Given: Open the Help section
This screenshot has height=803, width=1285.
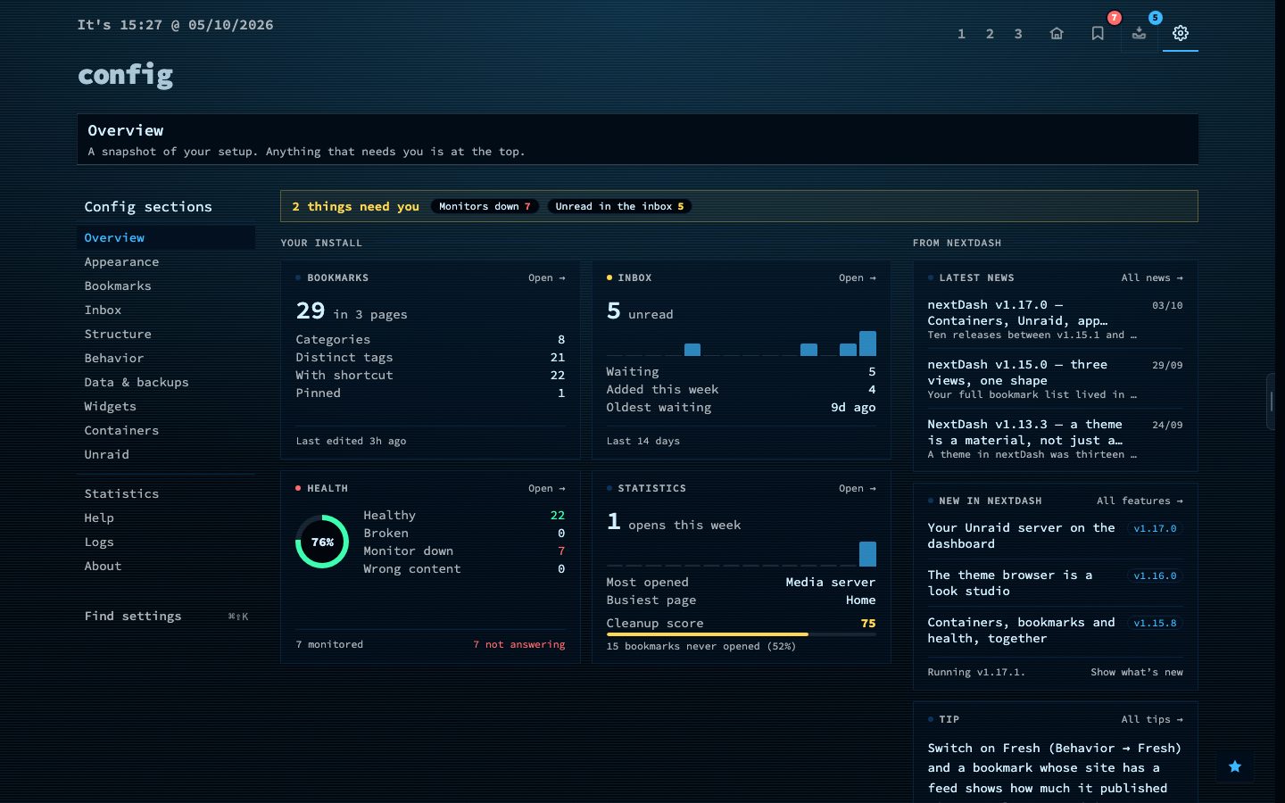Looking at the screenshot, I should [x=166, y=517].
